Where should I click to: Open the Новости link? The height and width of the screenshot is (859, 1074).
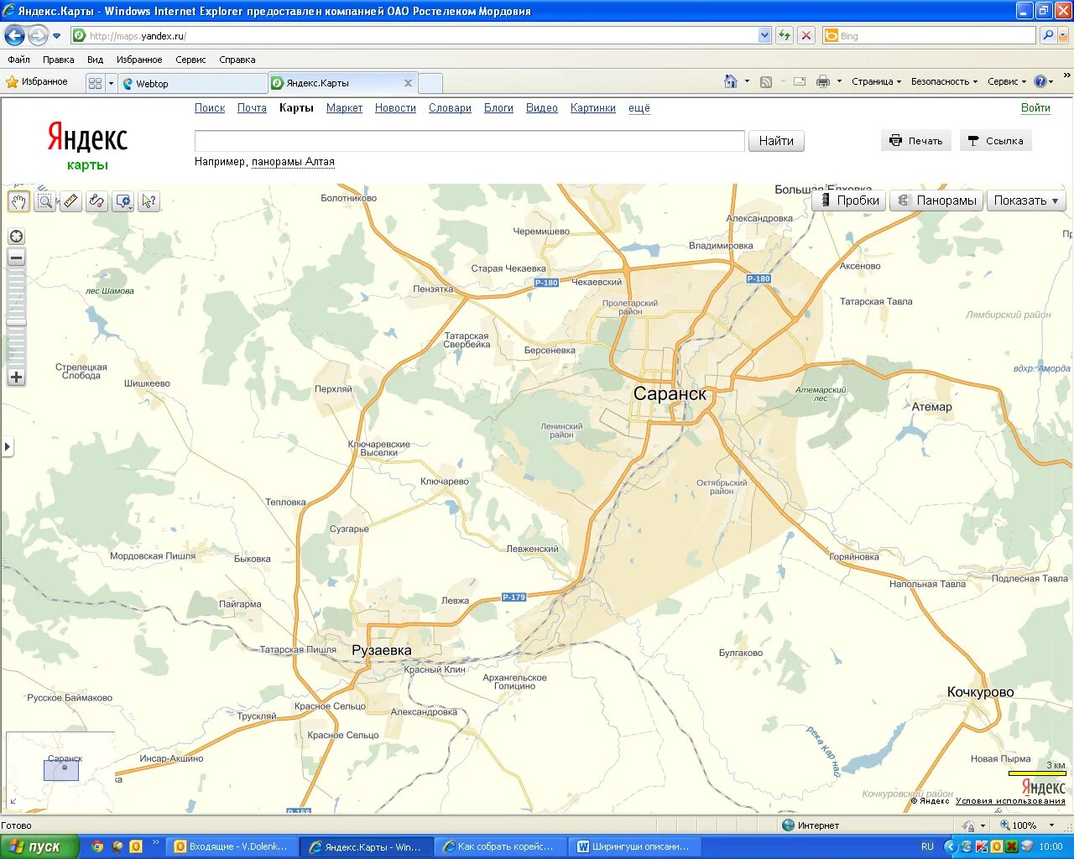point(395,108)
